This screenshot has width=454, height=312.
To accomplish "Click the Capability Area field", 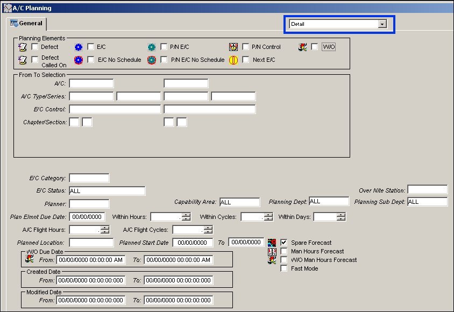I will [x=239, y=202].
